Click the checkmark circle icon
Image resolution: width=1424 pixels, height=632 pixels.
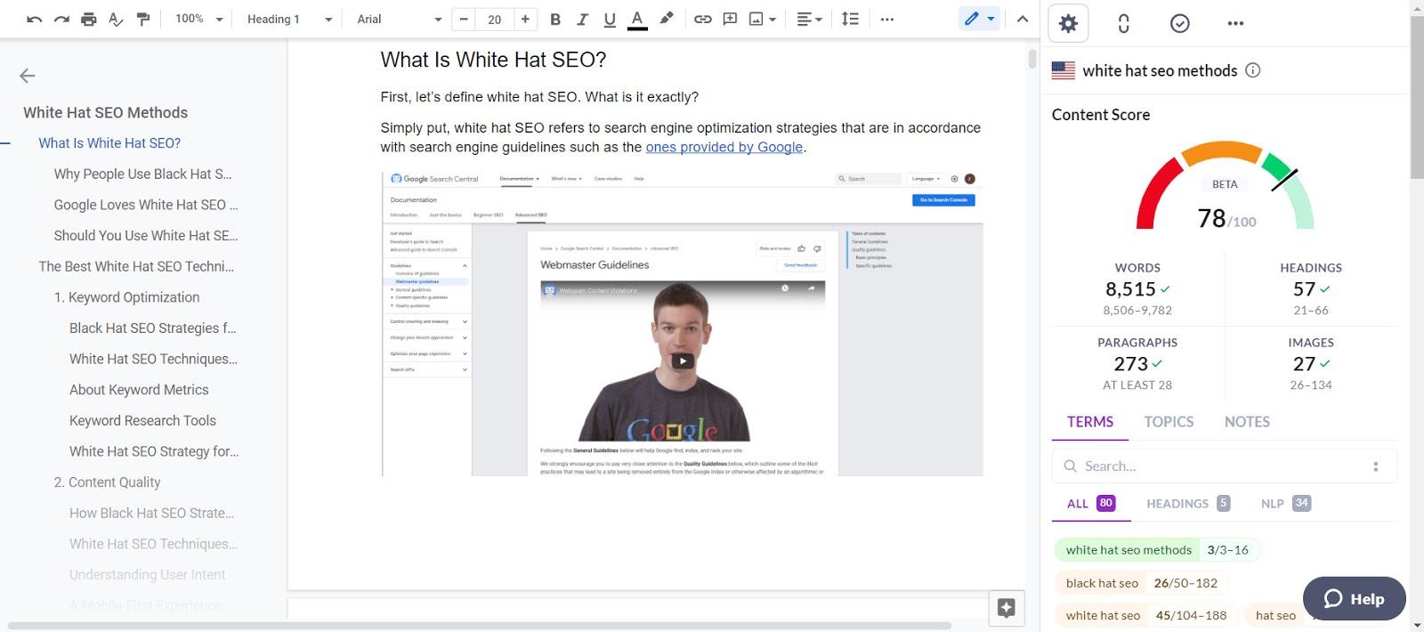tap(1179, 24)
